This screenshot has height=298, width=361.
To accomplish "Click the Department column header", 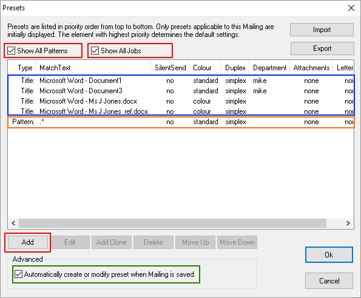I will (269, 68).
